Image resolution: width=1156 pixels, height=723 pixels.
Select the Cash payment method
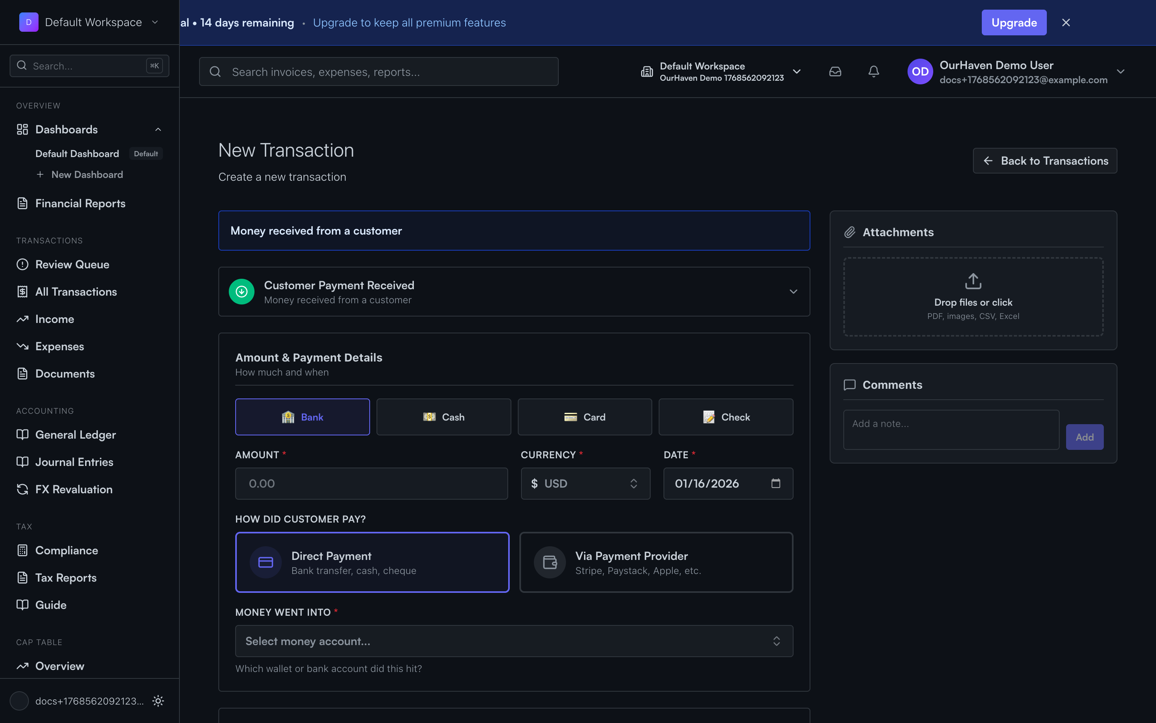443,417
